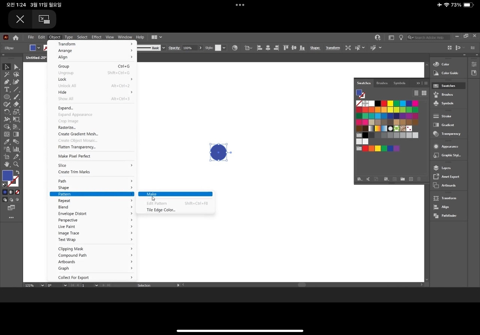Open the workspace switcher dropdown
Viewport: 480px width, 335px height.
(x=157, y=37)
